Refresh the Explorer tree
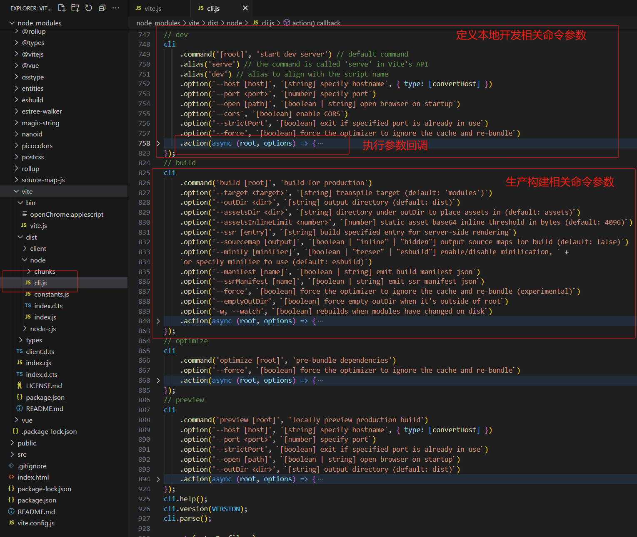 coord(89,8)
